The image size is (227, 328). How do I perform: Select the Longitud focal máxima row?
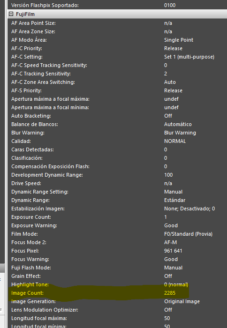tap(117, 318)
